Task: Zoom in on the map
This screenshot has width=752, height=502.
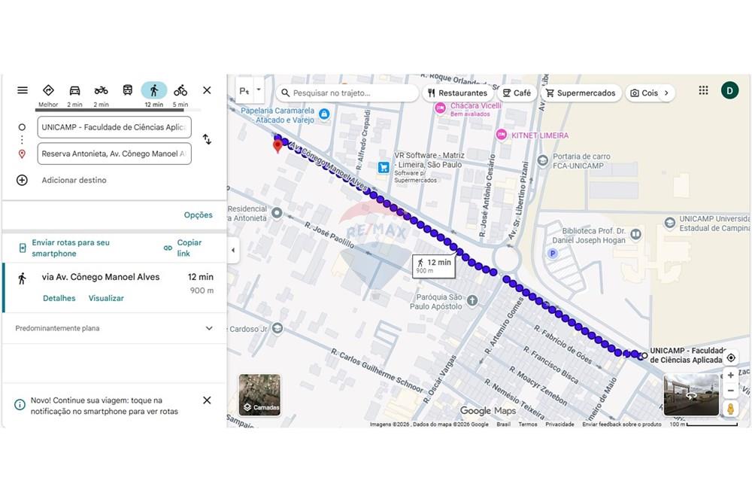Action: coord(731,376)
